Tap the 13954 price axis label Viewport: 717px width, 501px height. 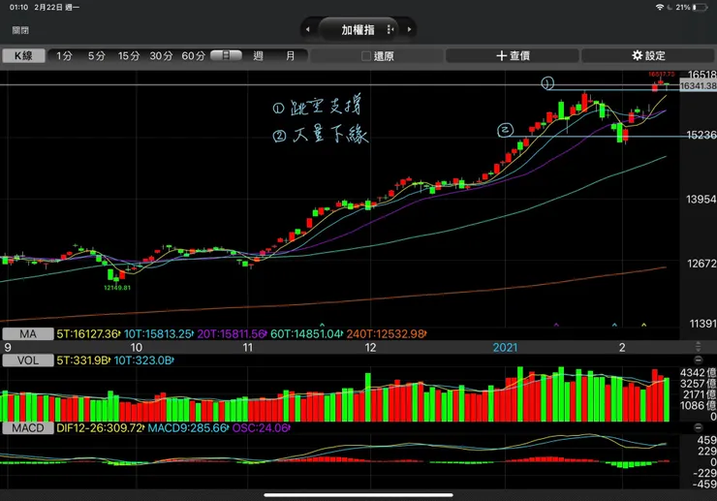(x=701, y=199)
